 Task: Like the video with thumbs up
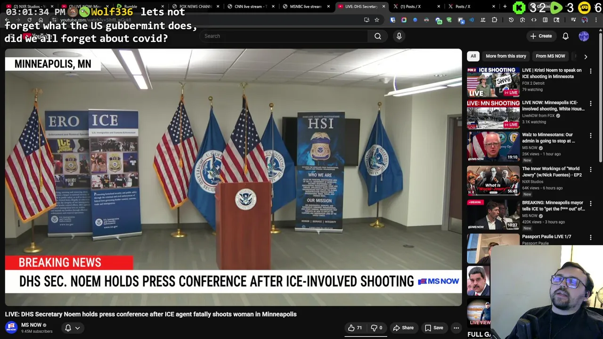tap(355, 328)
